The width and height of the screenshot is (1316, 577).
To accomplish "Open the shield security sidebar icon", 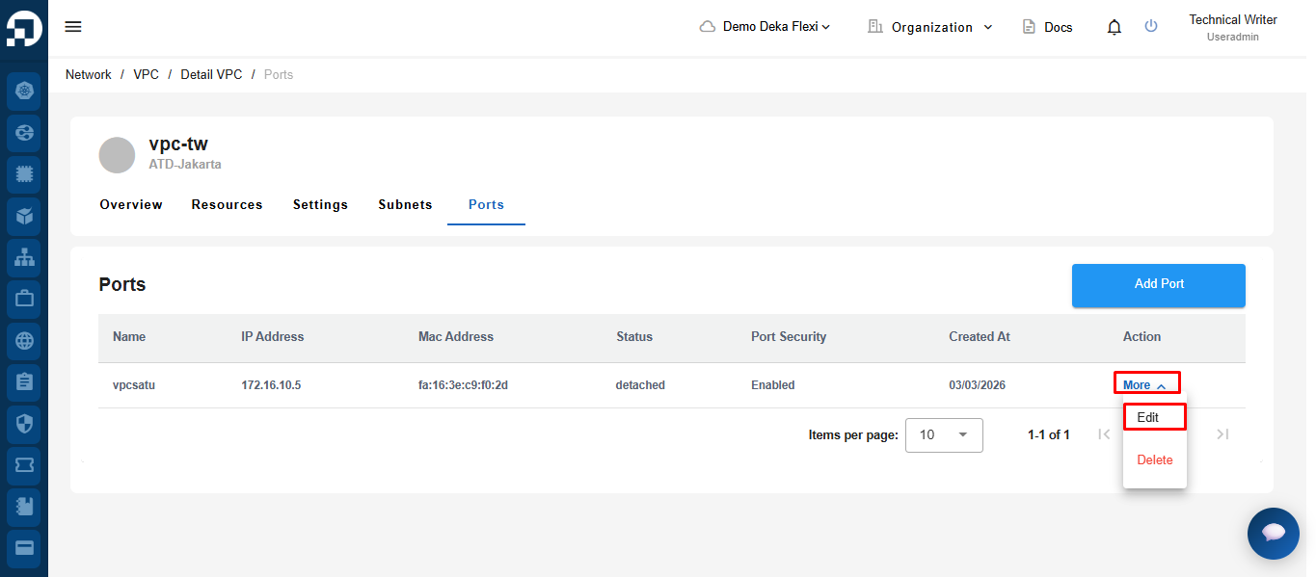I will (x=24, y=423).
